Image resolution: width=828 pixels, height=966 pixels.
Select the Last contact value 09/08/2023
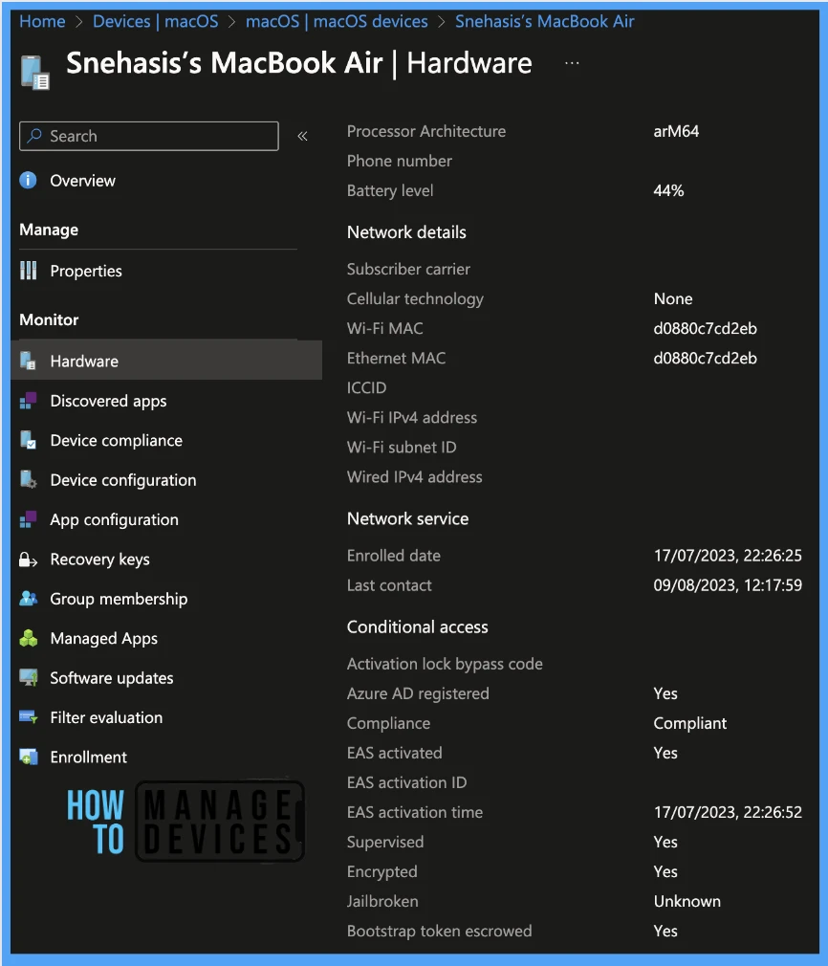pyautogui.click(x=728, y=585)
